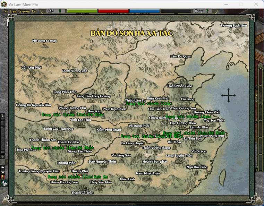The height and width of the screenshot is (206, 264).
Task: Click the chat panel vertical scrollbar
Action: tap(3, 135)
